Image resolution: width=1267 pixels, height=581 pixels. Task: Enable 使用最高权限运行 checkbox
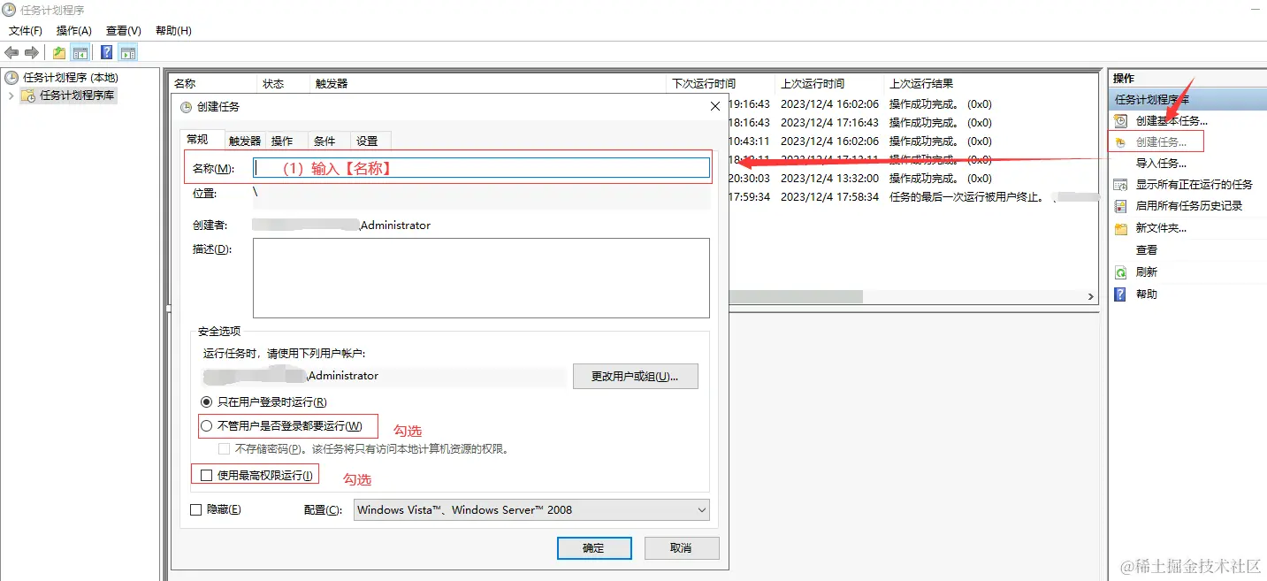207,476
